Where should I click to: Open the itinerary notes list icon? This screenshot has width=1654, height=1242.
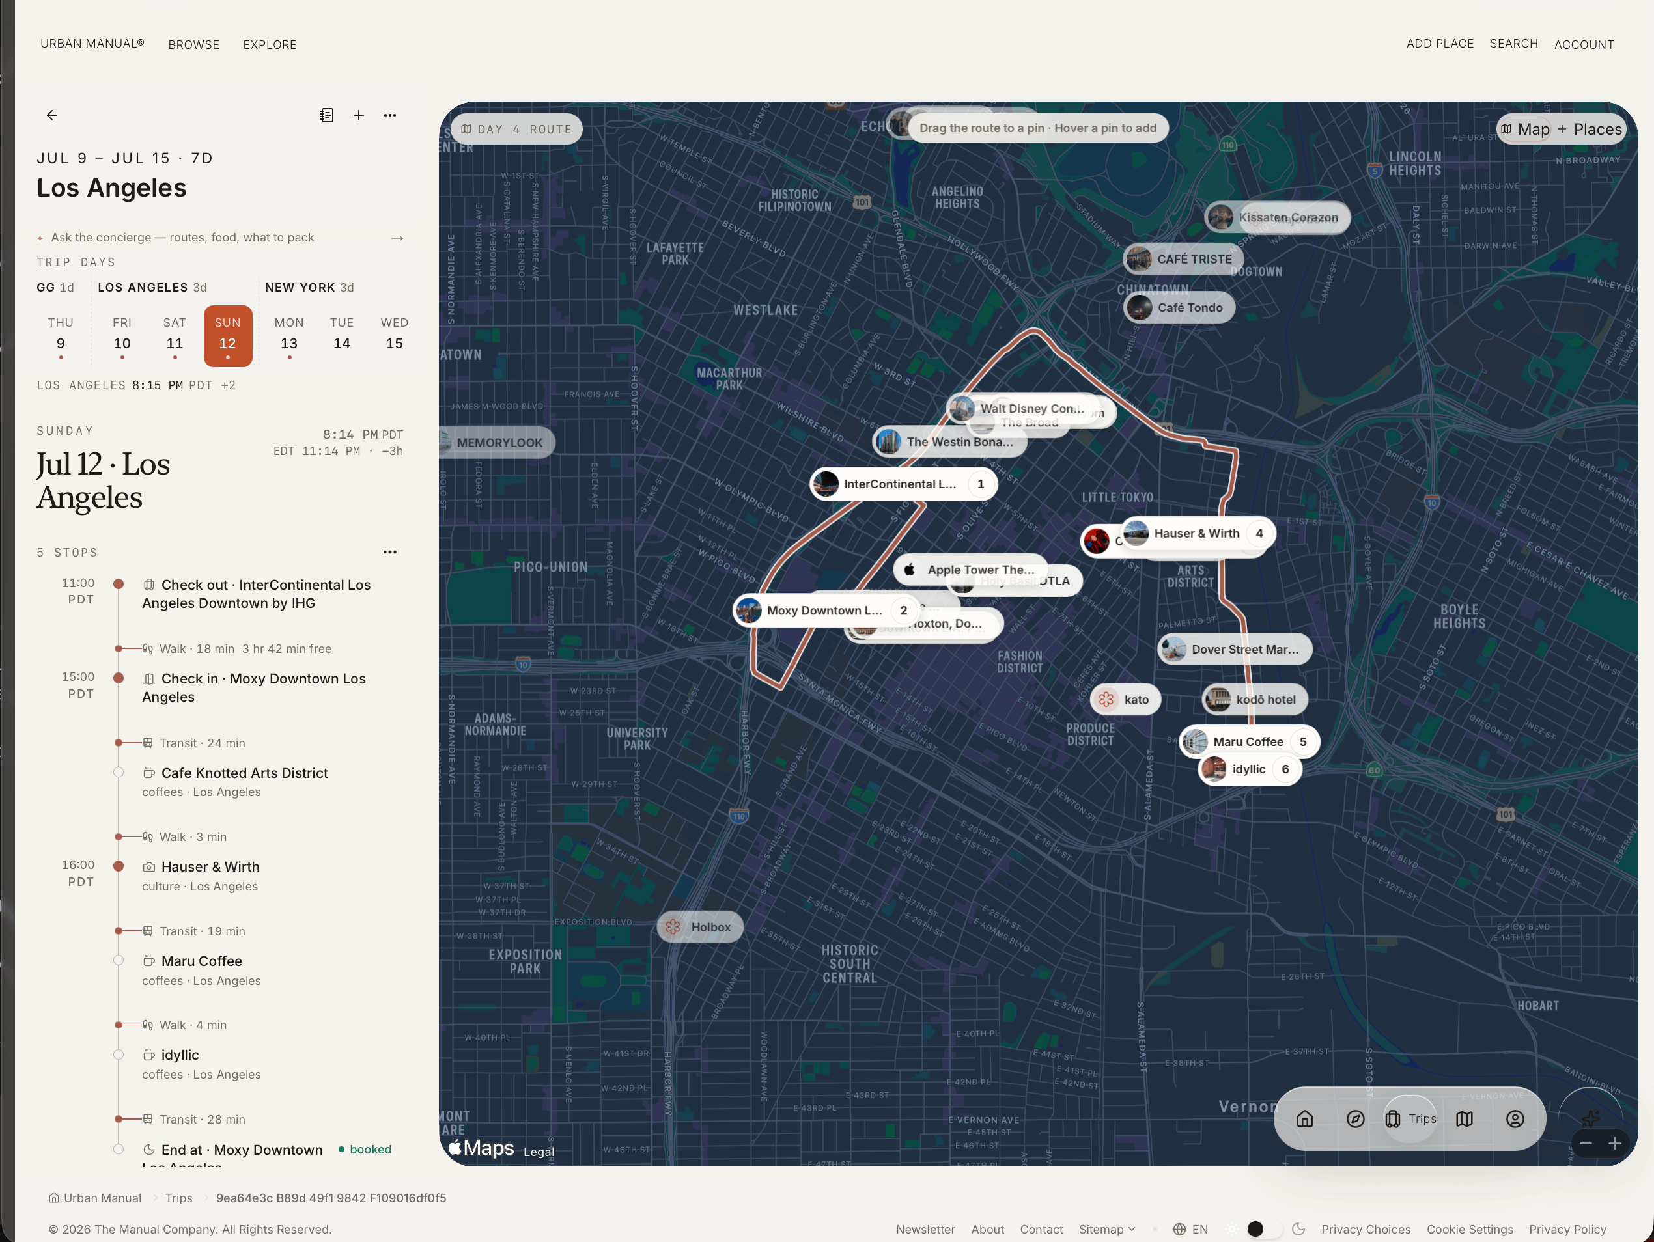[x=327, y=115]
